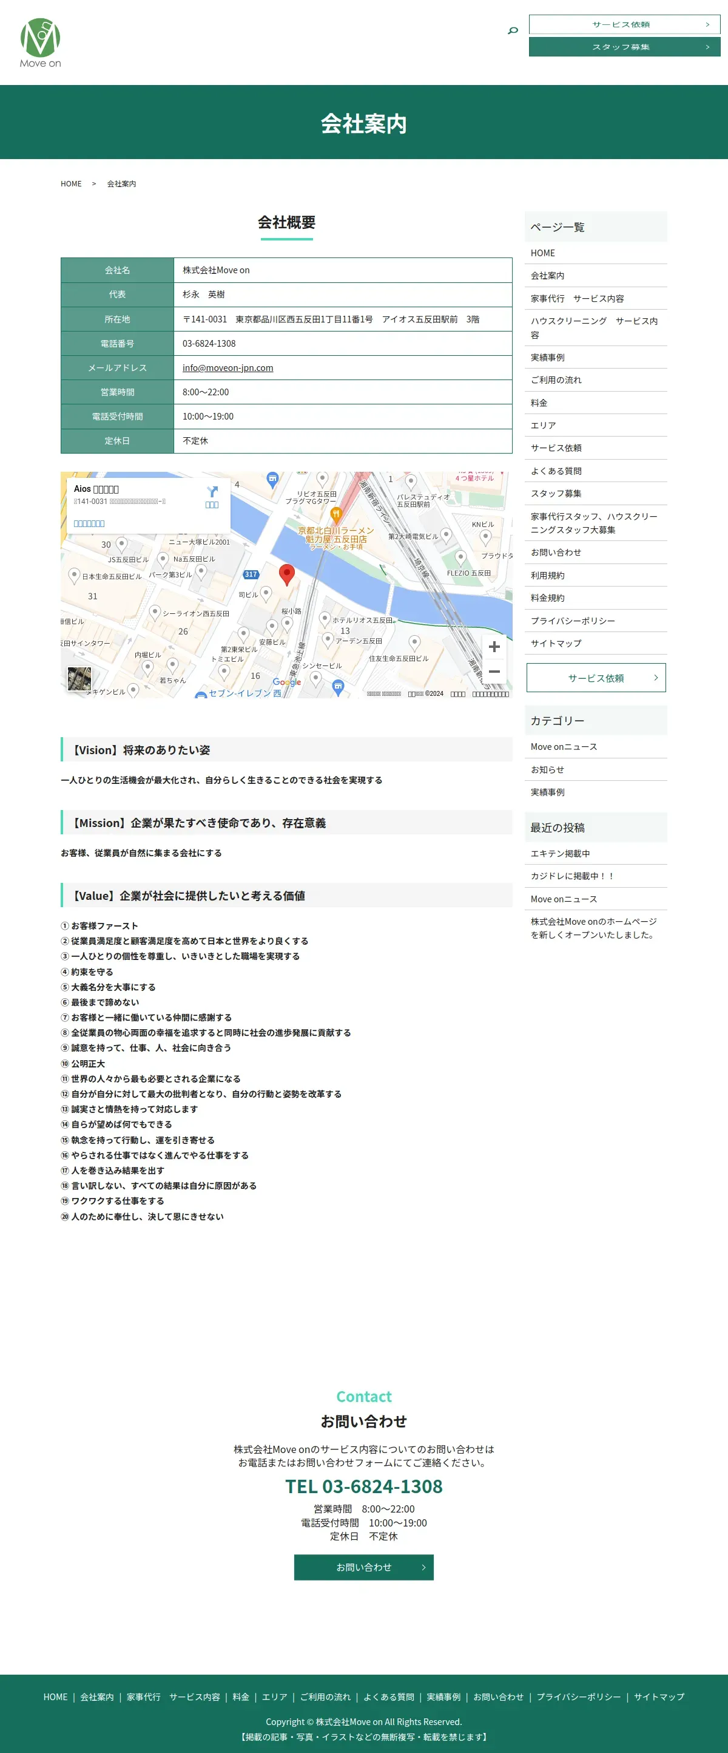Open Move onニュース category link

coord(596,746)
